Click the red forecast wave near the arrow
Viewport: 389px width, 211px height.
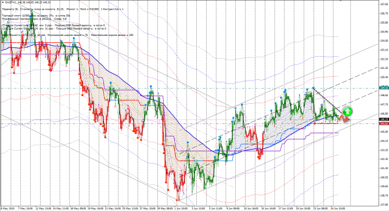pos(344,118)
